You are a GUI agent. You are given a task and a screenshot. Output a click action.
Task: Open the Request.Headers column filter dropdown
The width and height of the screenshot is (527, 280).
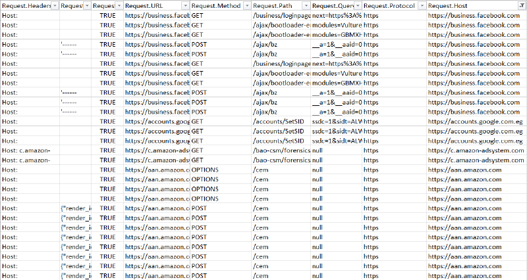pos(55,6)
